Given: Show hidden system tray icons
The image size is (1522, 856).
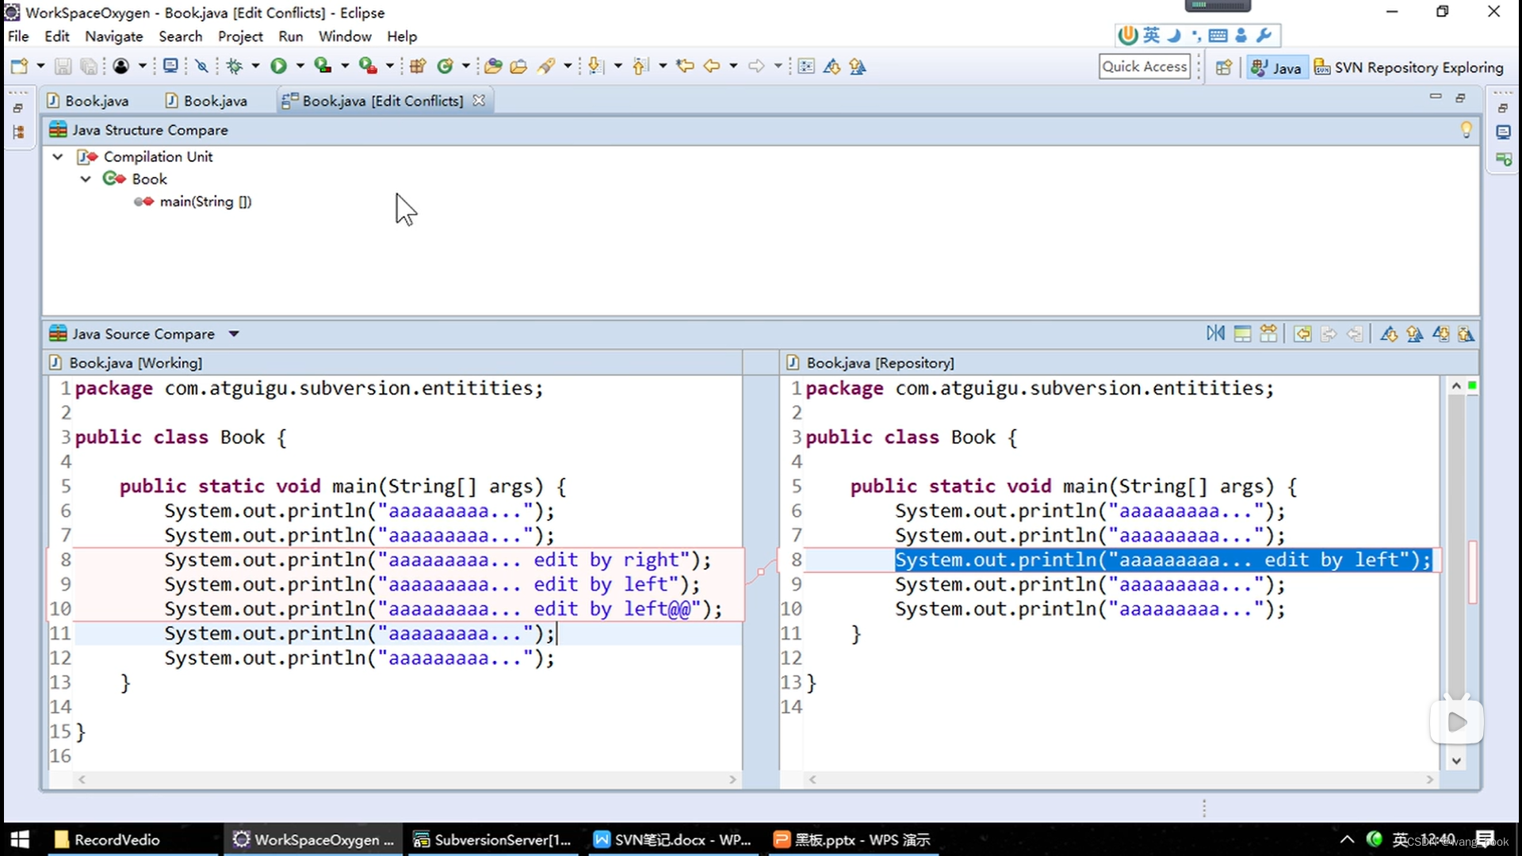Looking at the screenshot, I should 1347,839.
